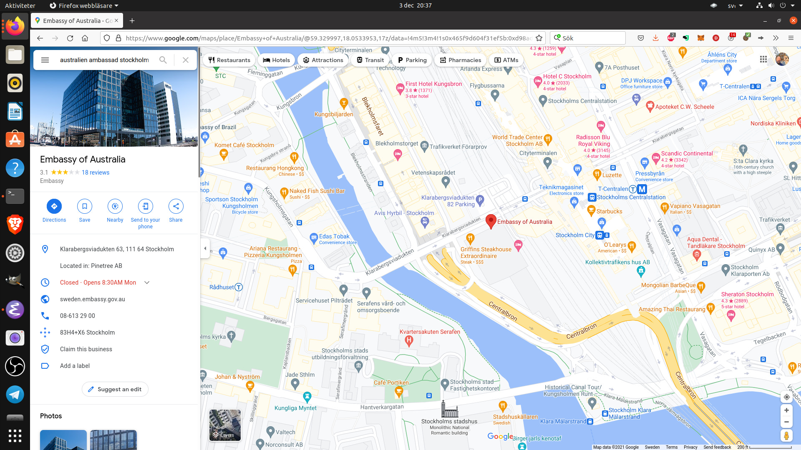Click the Directions icon
This screenshot has width=801, height=450.
click(x=54, y=206)
